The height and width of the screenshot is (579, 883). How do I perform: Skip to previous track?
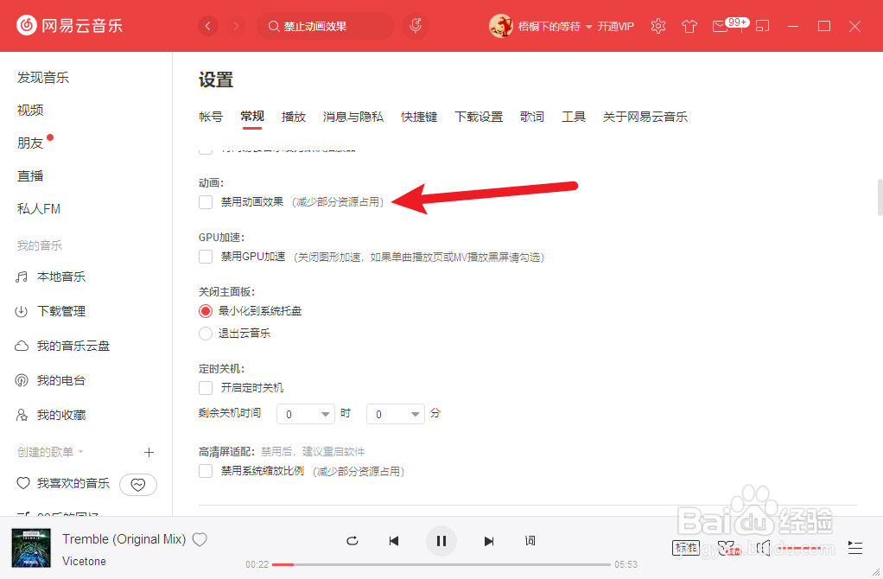tap(394, 541)
